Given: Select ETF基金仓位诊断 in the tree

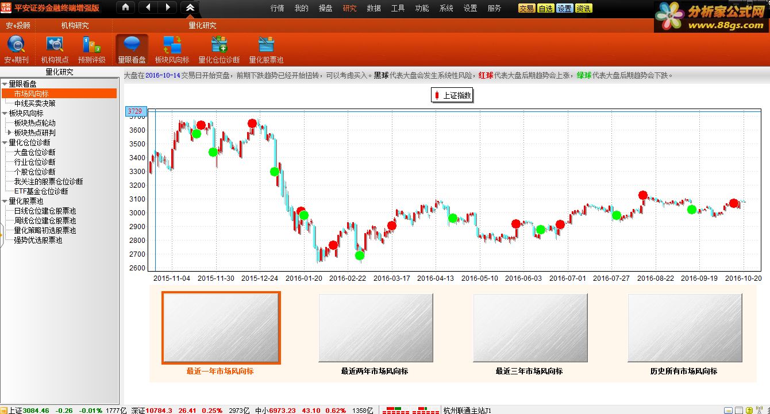Looking at the screenshot, I should point(41,191).
